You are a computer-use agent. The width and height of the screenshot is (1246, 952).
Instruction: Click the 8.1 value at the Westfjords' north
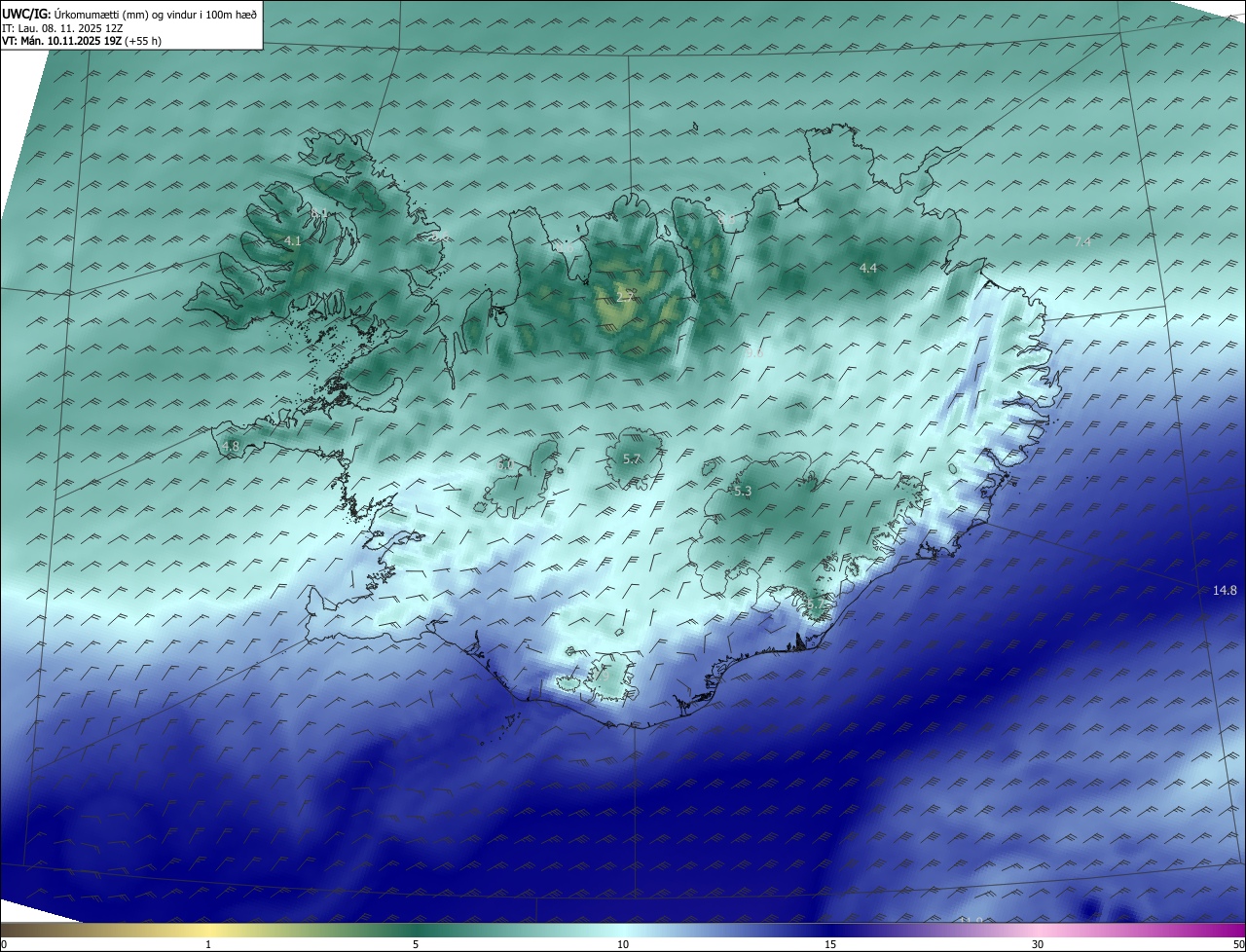pos(318,212)
